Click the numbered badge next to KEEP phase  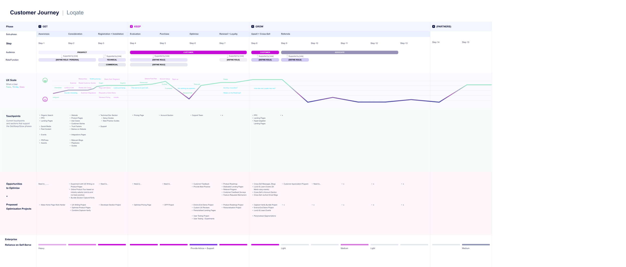131,26
